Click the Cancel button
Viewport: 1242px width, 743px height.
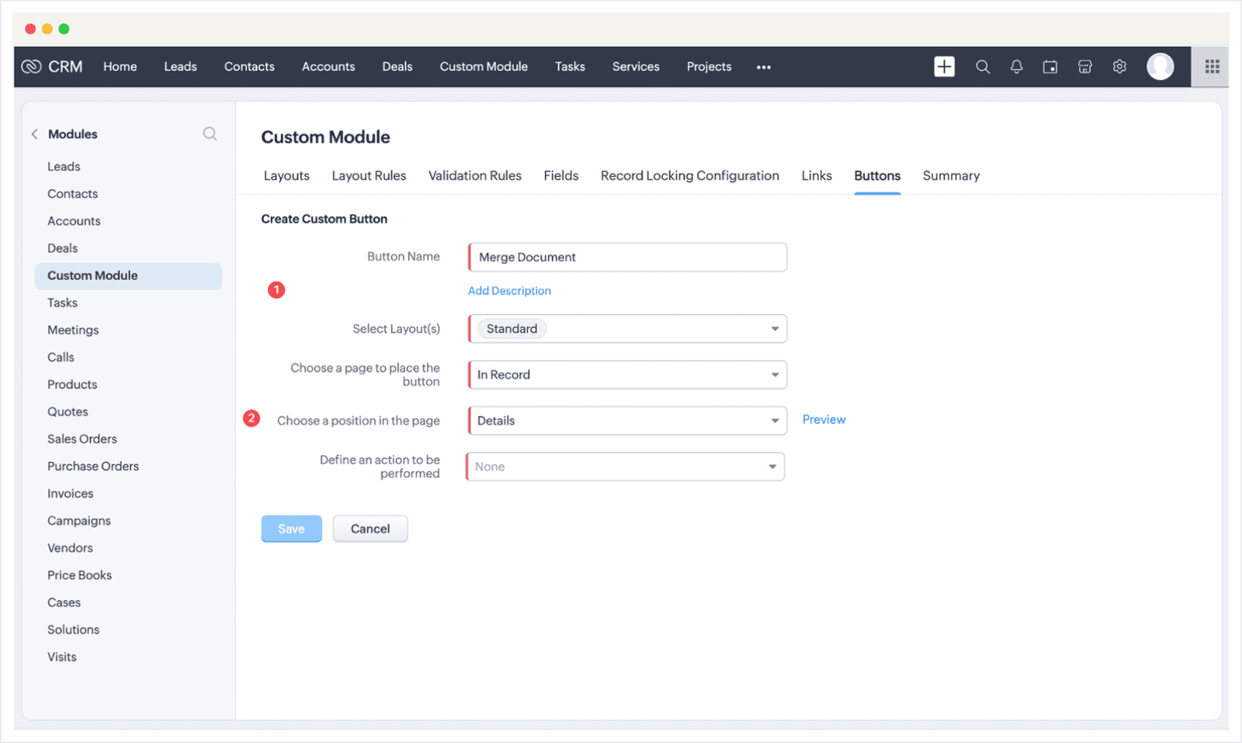370,529
